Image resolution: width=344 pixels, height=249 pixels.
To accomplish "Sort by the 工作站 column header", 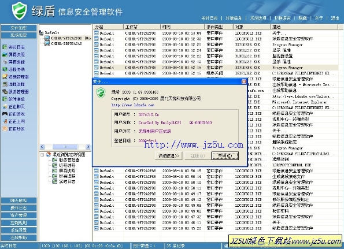I will (x=142, y=27).
